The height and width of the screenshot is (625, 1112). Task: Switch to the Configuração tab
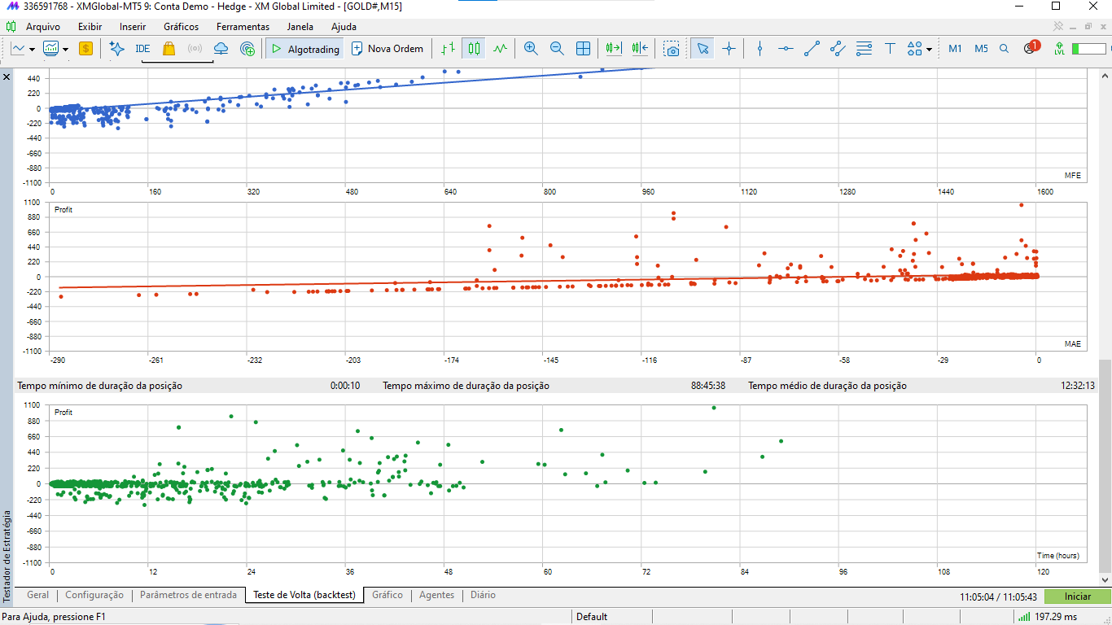pos(94,595)
